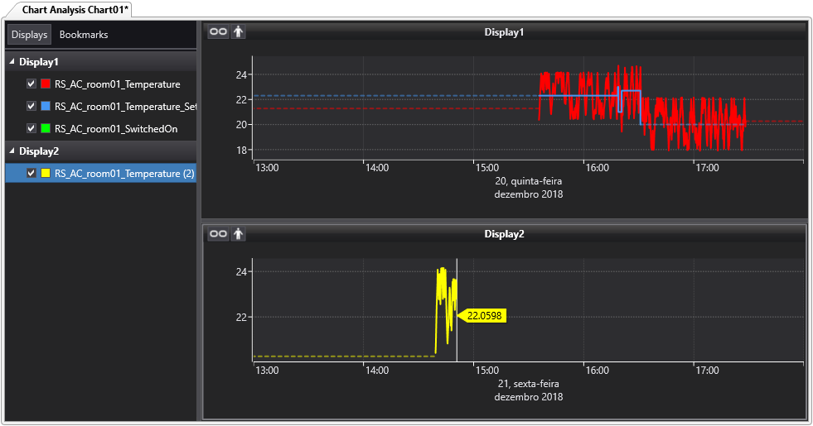Disable the RS_AC_room01_SwitchedOn series checkbox
Image resolution: width=813 pixels, height=426 pixels.
tap(31, 128)
